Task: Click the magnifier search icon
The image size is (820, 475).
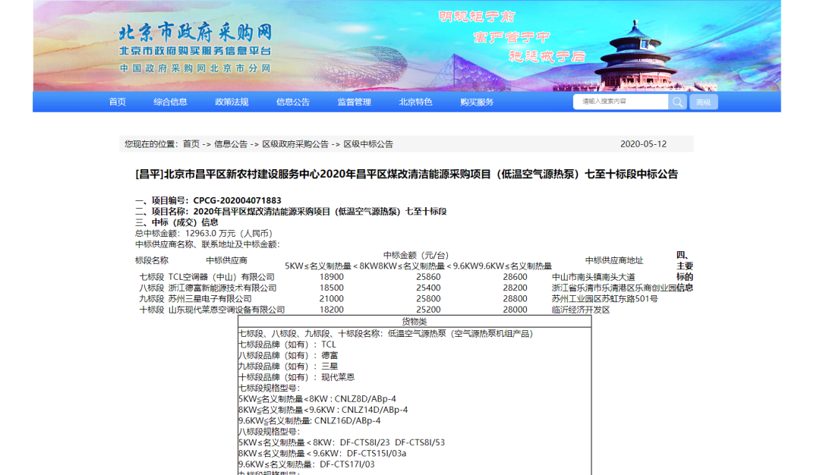Action: pyautogui.click(x=677, y=102)
